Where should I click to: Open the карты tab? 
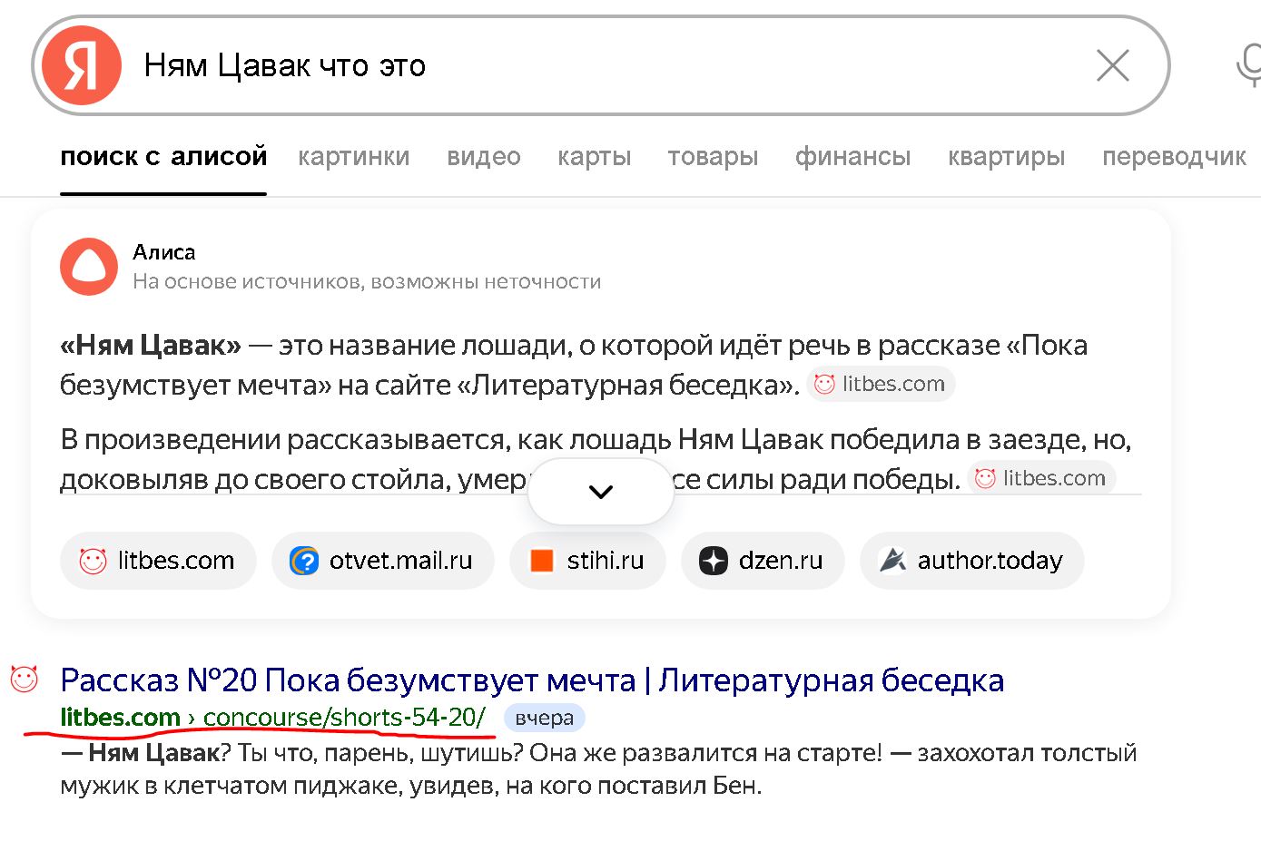[595, 157]
